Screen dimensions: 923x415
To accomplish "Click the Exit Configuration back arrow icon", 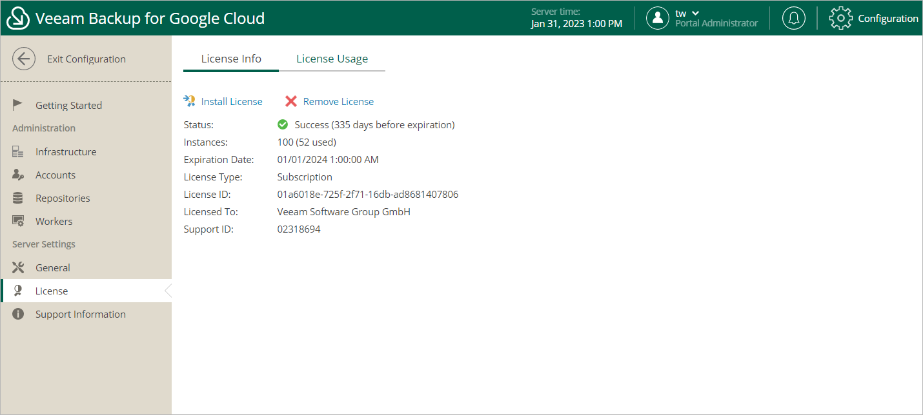I will coord(24,59).
